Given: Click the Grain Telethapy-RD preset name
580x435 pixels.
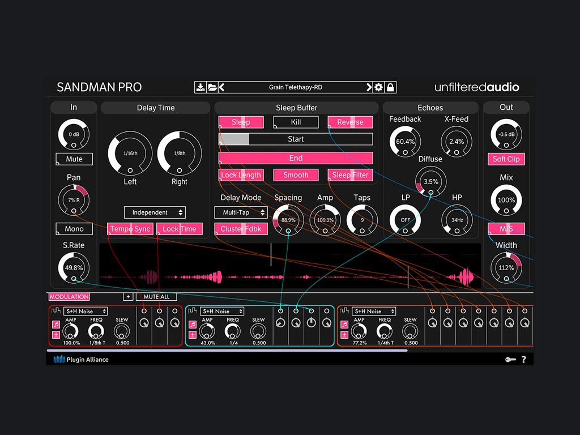Looking at the screenshot, I should (295, 87).
